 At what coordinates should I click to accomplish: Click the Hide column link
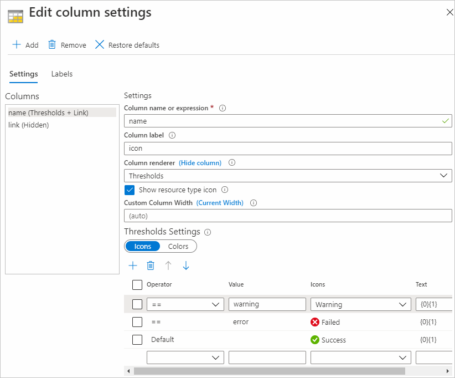(x=200, y=163)
